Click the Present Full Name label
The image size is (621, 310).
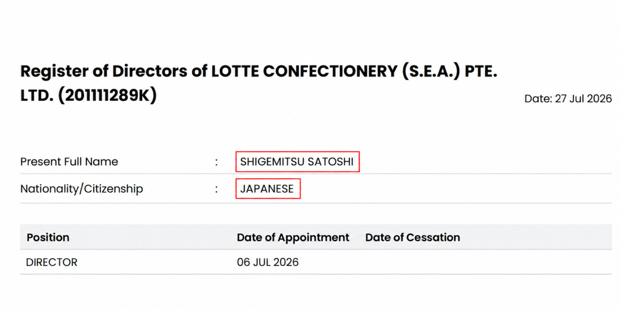coord(69,162)
